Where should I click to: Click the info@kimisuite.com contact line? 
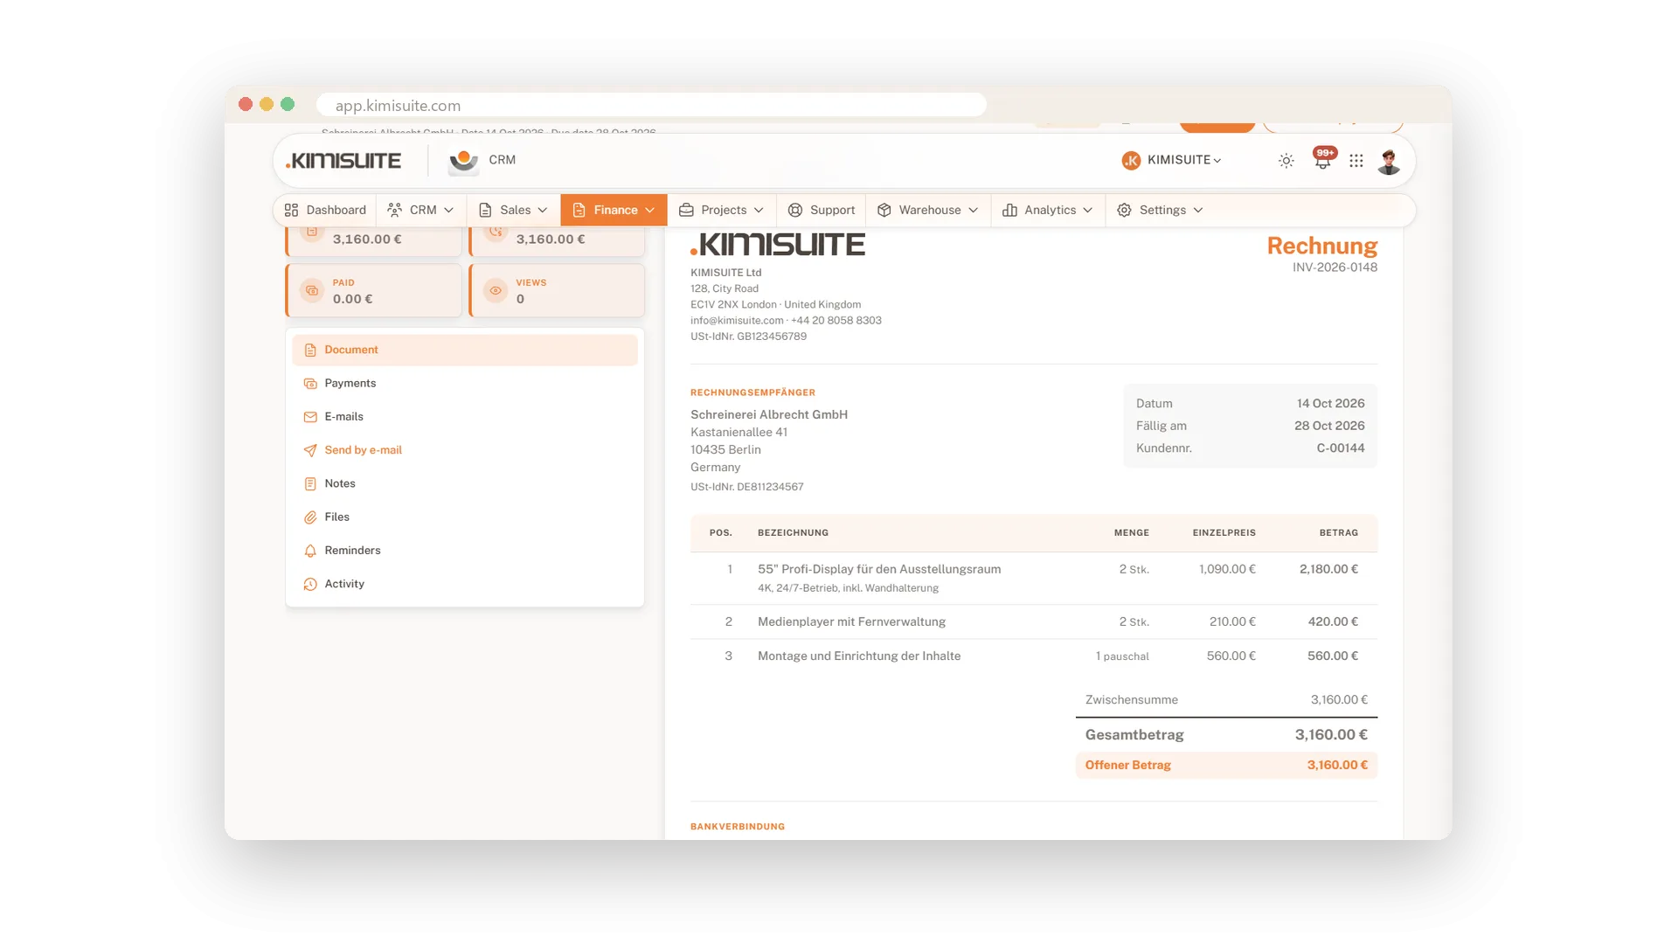(x=786, y=321)
